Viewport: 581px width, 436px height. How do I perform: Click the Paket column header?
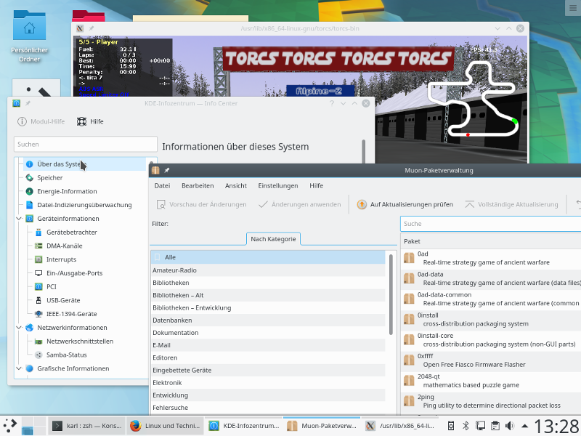click(491, 241)
